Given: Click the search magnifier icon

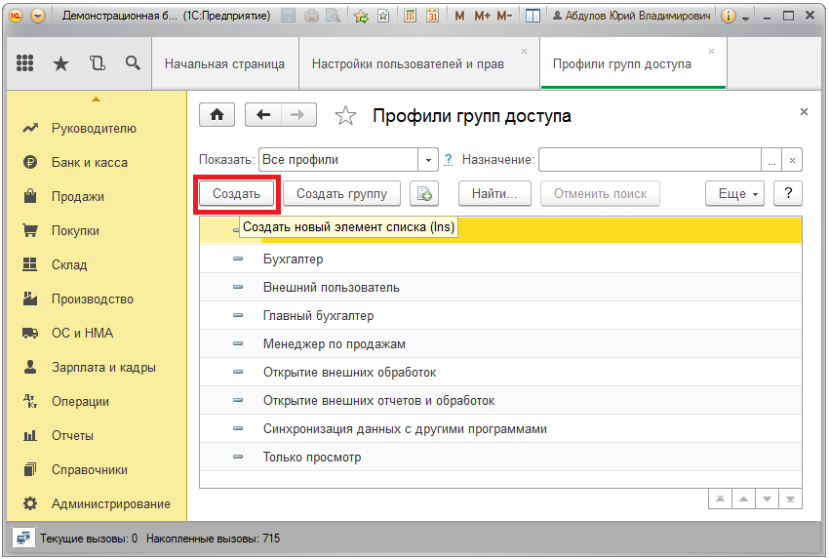Looking at the screenshot, I should click(x=133, y=63).
